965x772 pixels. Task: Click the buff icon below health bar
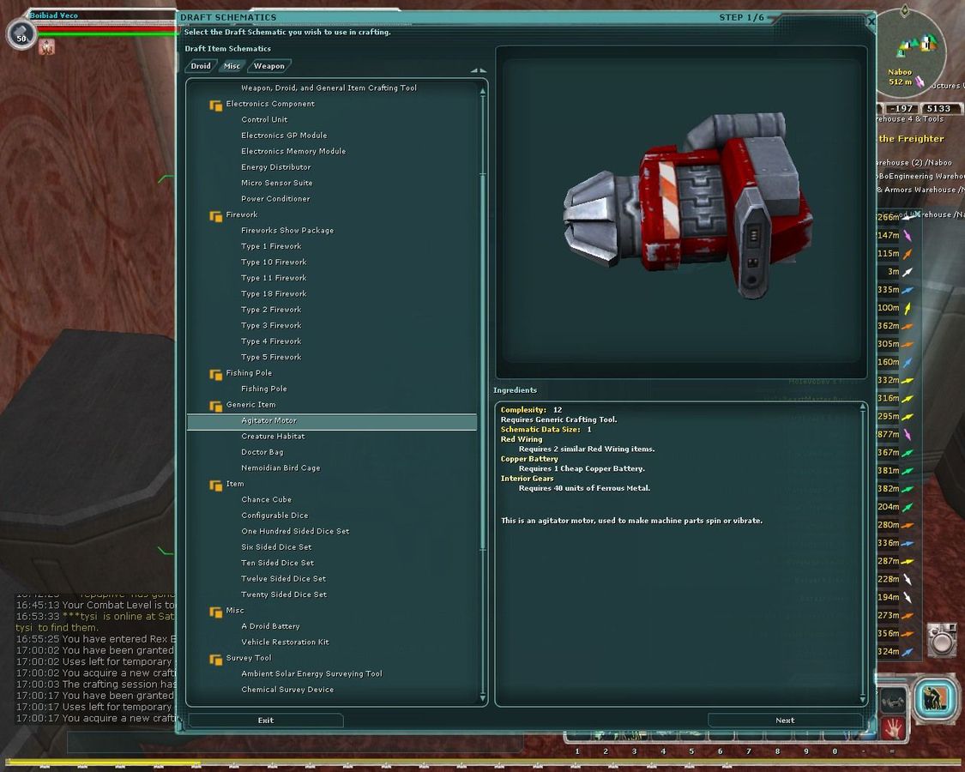46,47
